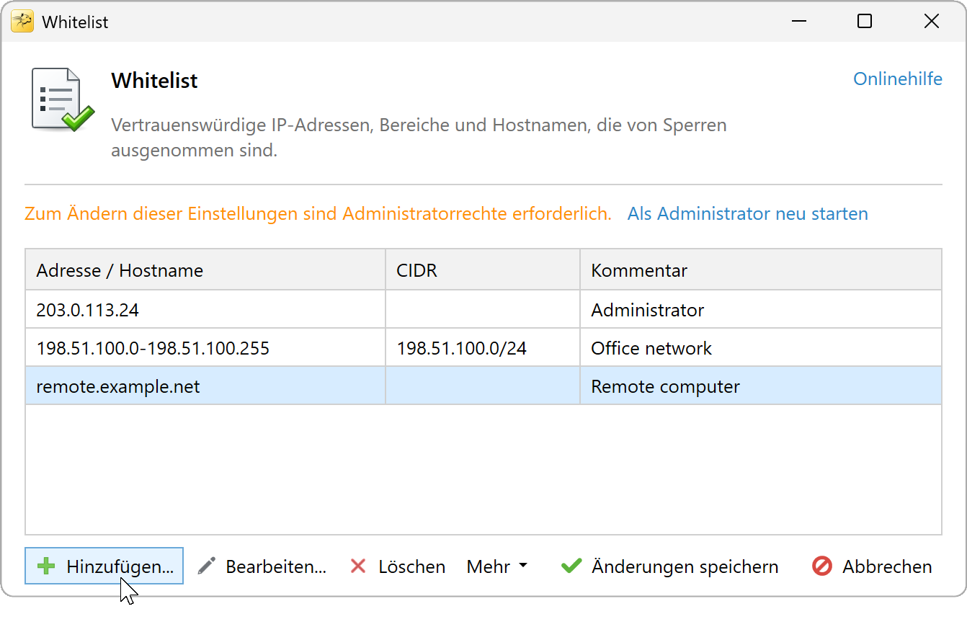Image resolution: width=967 pixels, height=627 pixels.
Task: Click the Löschen button label
Action: point(412,566)
